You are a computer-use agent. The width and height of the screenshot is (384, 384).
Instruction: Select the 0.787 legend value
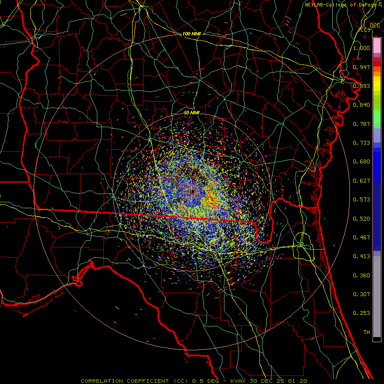[361, 124]
